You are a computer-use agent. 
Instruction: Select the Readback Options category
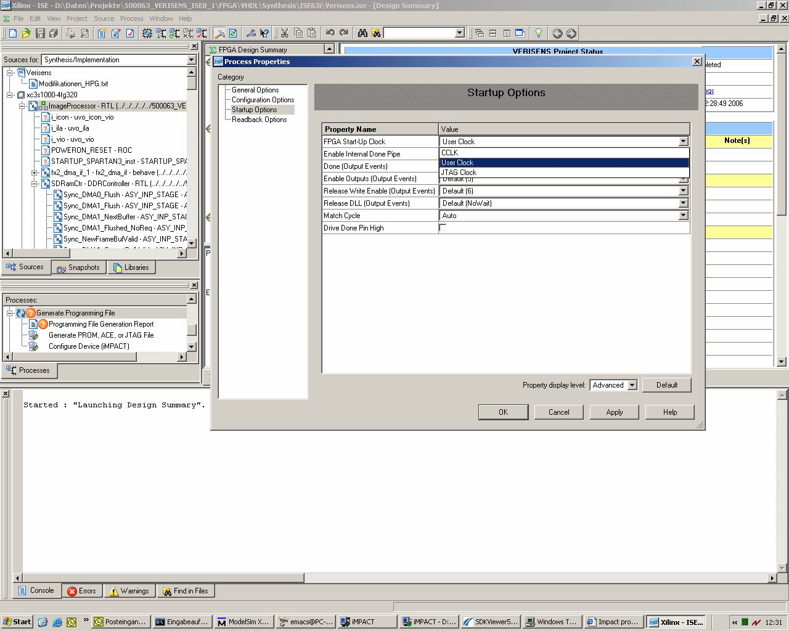coord(259,120)
